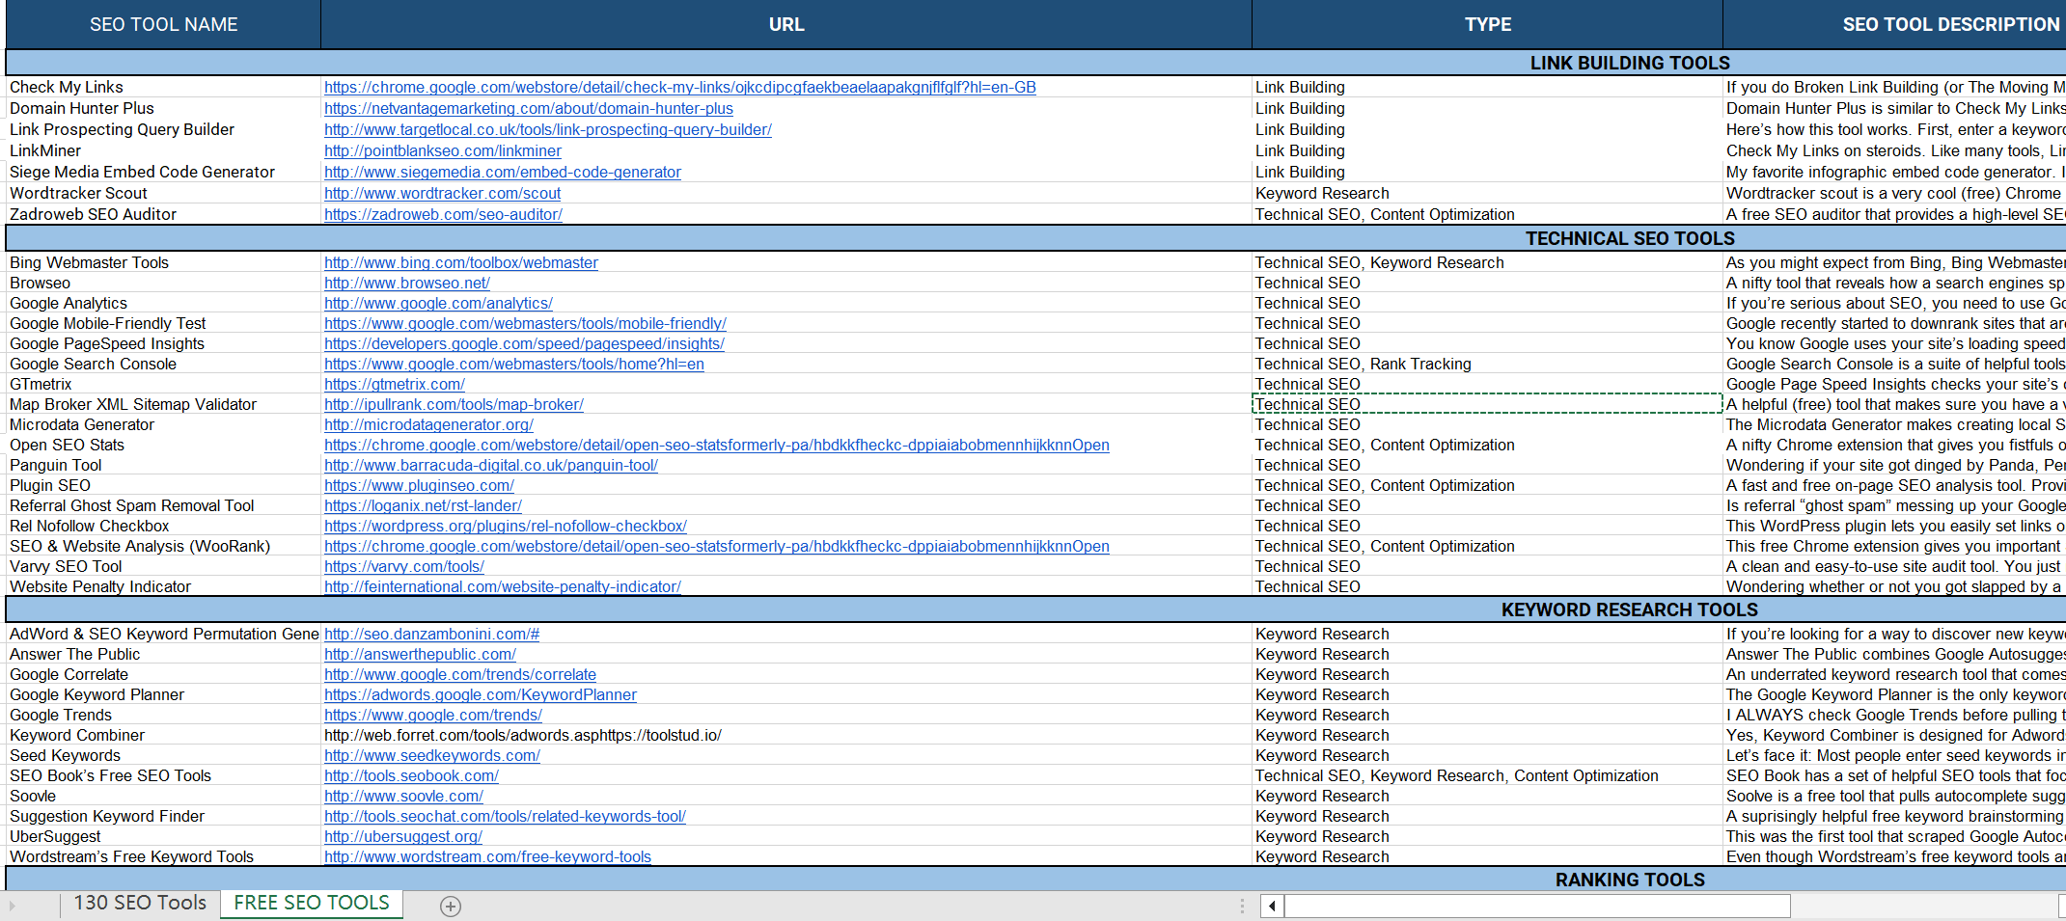Open pagespeed insights developers link
2066x921 pixels.
pyautogui.click(x=524, y=343)
